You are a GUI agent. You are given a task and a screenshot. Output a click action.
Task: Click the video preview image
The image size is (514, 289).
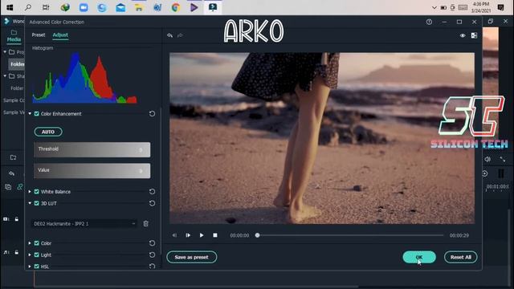322,138
